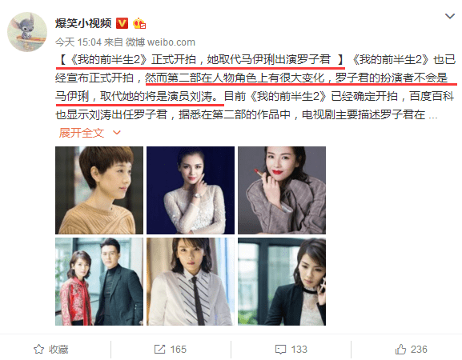Open thumbnail of woman holding red lipstick
The image size is (462, 360).
click(282, 190)
